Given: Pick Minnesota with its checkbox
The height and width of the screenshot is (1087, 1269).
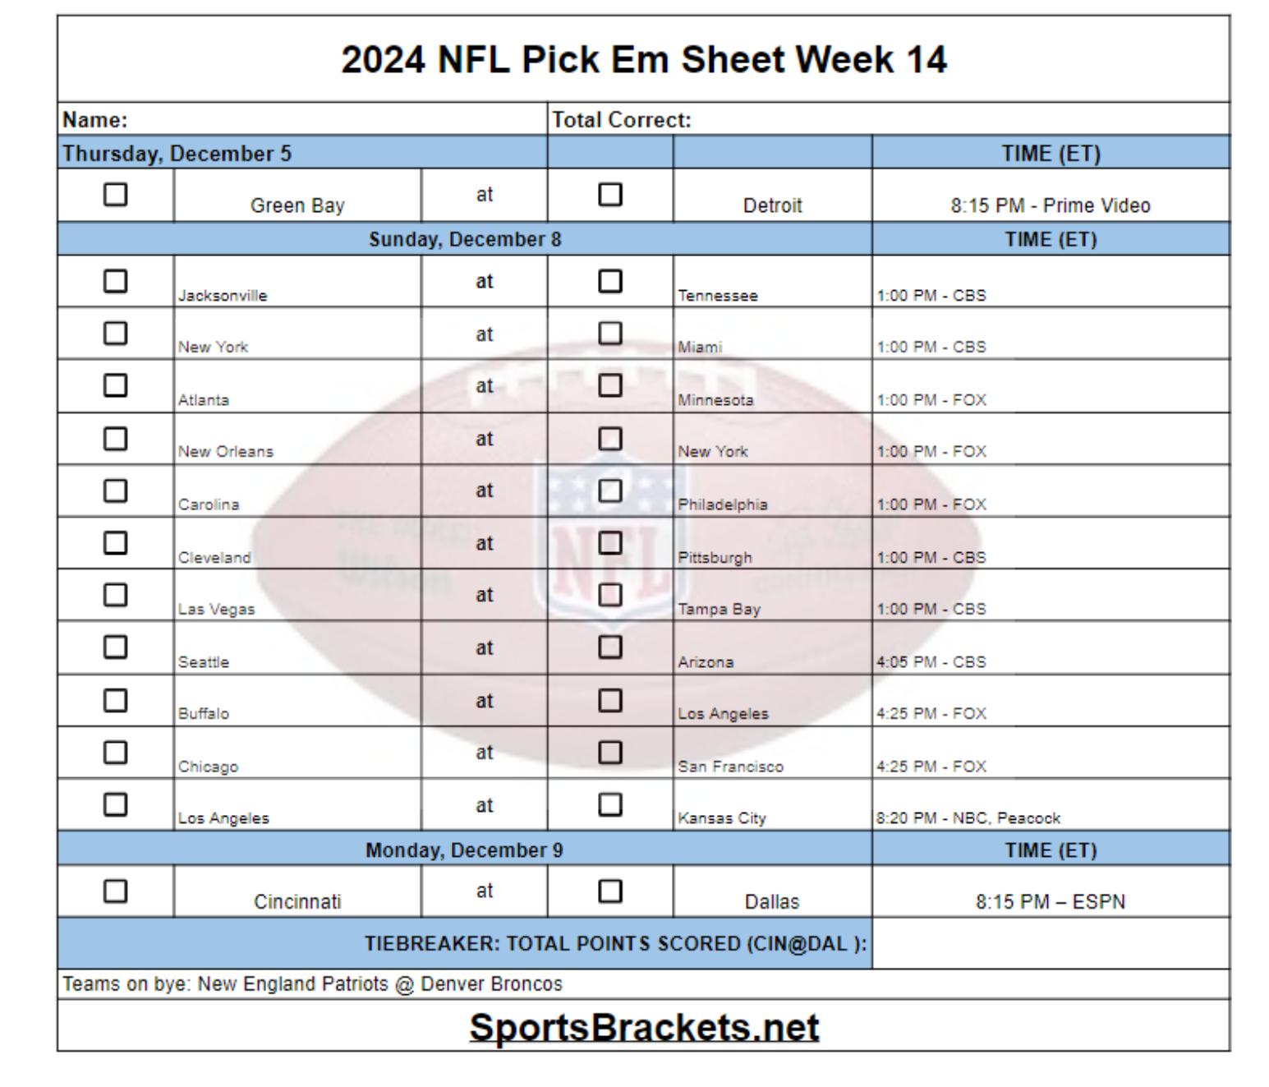Looking at the screenshot, I should [x=610, y=385].
